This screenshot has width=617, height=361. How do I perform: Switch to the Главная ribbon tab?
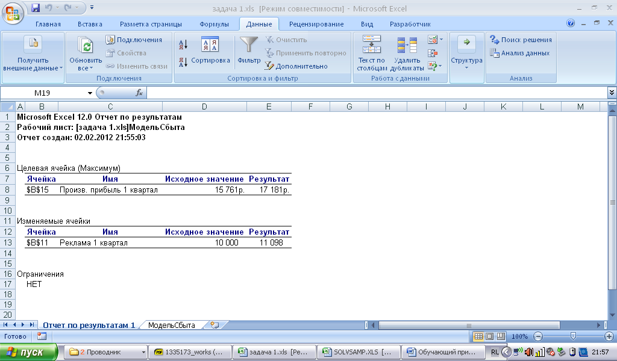click(x=48, y=24)
